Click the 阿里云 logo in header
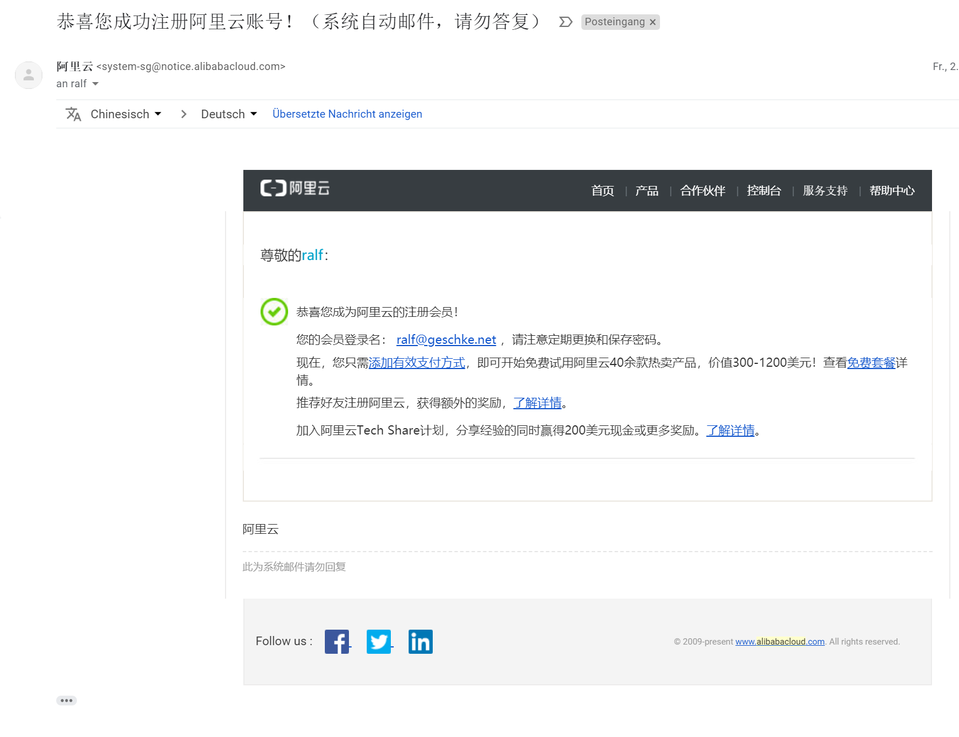Viewport: 959px width, 737px height. 295,188
